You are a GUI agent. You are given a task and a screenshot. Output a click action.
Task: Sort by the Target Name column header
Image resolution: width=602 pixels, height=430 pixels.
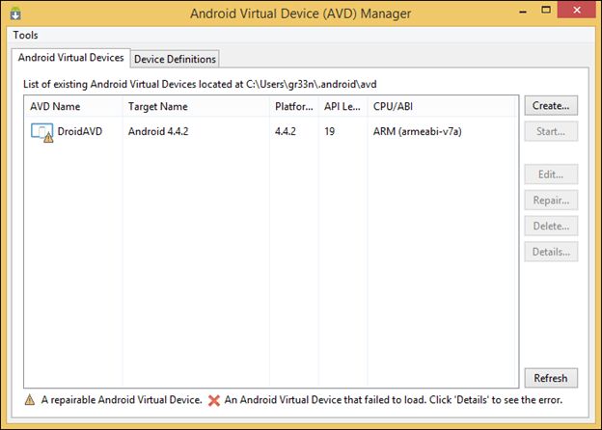(196, 106)
